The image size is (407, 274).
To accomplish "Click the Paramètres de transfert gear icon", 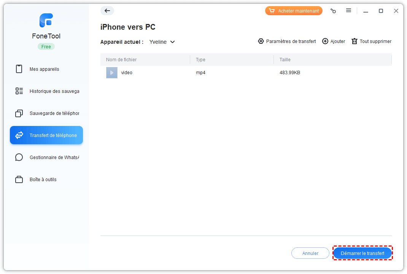I will pos(261,41).
